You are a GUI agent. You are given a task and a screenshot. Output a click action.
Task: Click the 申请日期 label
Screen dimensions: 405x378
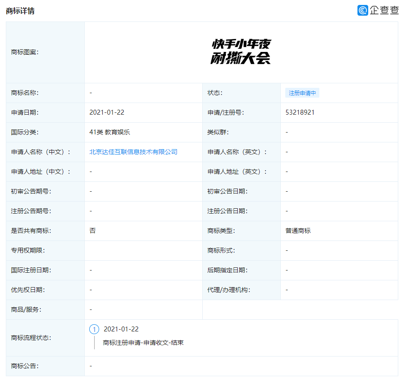(x=25, y=112)
